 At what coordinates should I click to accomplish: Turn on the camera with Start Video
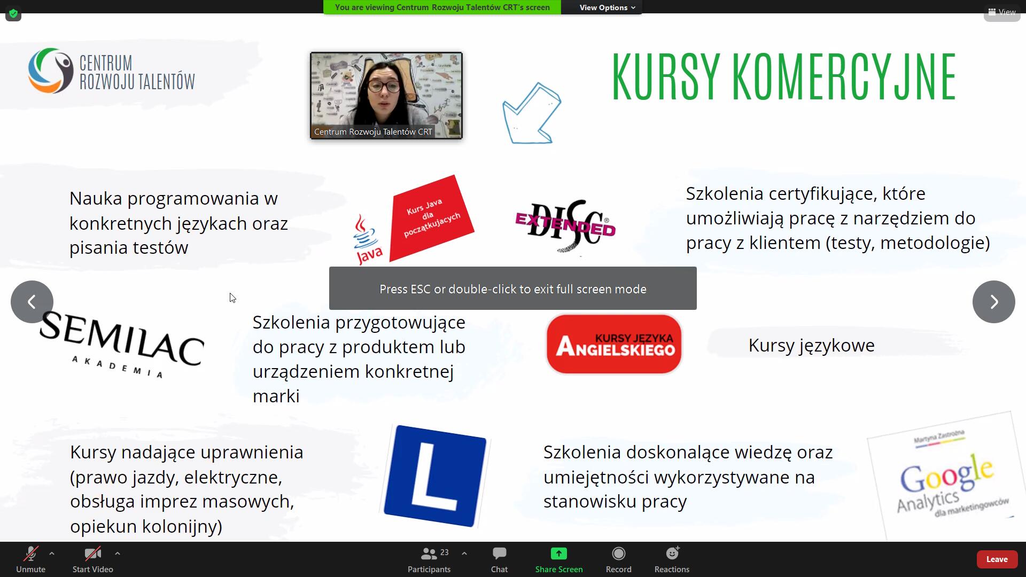[x=92, y=559]
